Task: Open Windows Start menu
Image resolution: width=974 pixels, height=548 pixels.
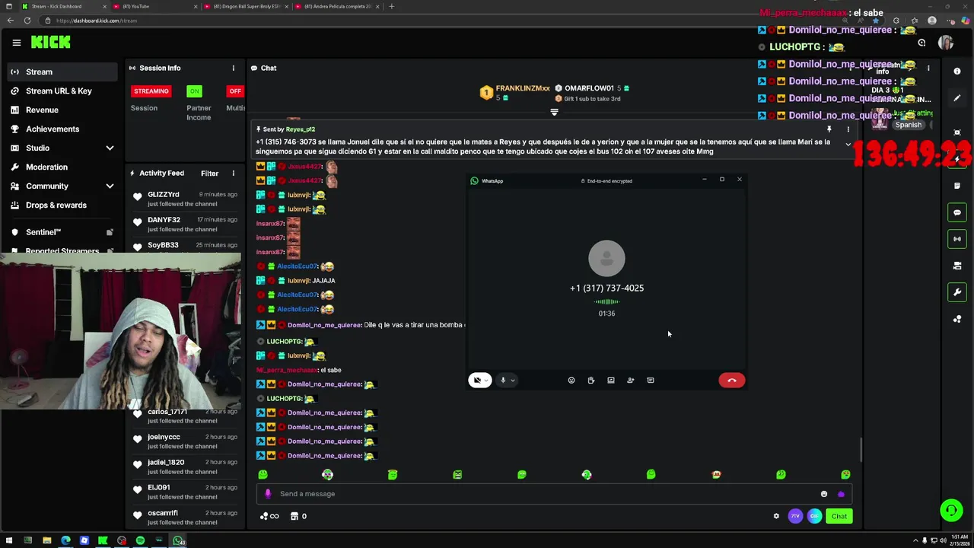Action: pos(9,540)
